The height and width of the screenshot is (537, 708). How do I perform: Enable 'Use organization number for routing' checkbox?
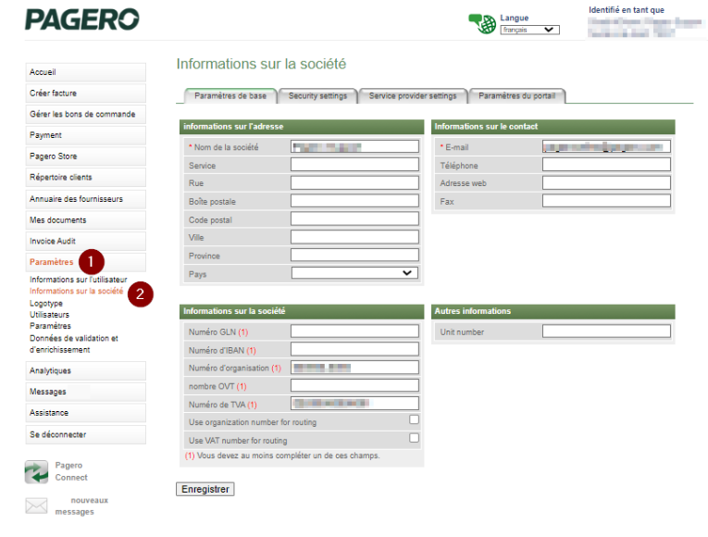[x=414, y=420]
